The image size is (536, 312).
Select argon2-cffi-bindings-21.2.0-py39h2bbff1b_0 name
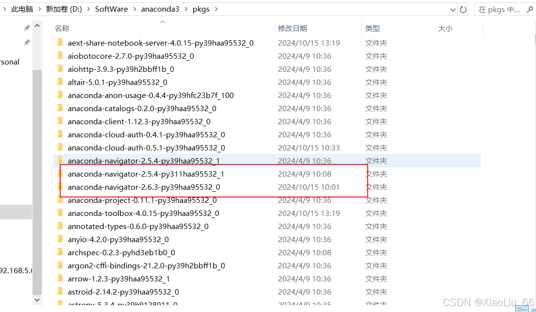(146, 266)
